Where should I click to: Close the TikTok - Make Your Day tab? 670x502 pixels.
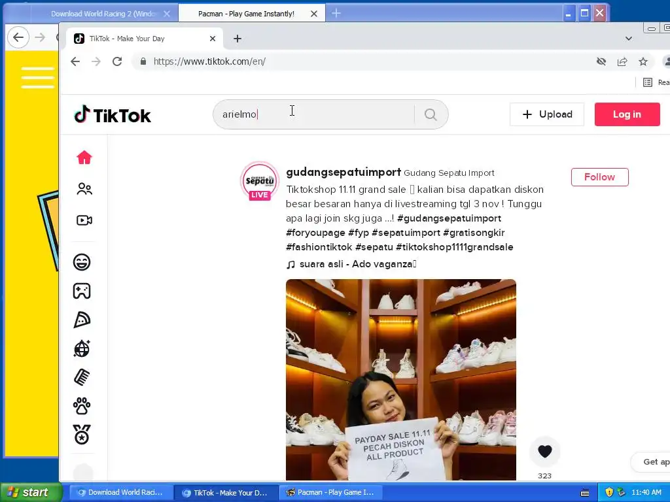pos(213,39)
